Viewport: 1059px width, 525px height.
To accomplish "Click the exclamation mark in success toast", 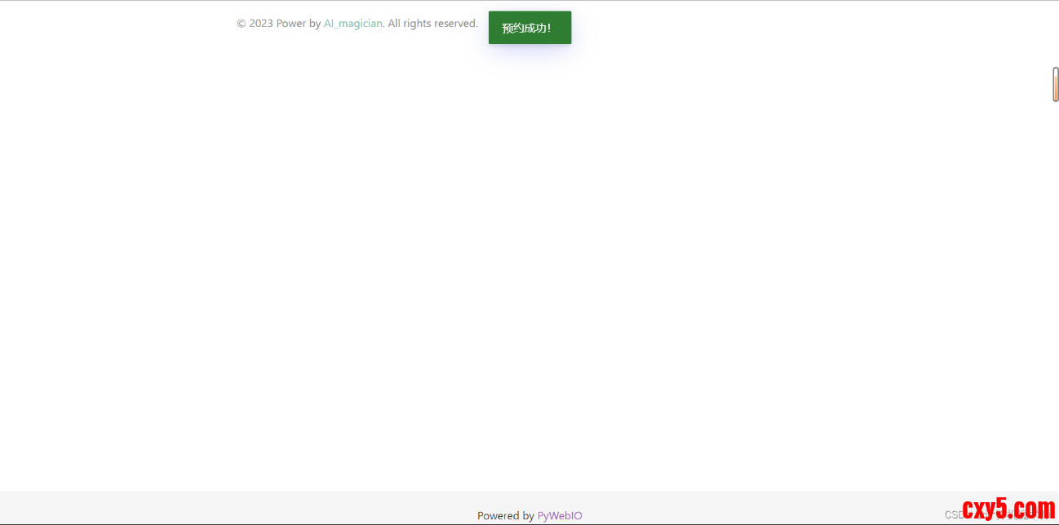I will [549, 28].
